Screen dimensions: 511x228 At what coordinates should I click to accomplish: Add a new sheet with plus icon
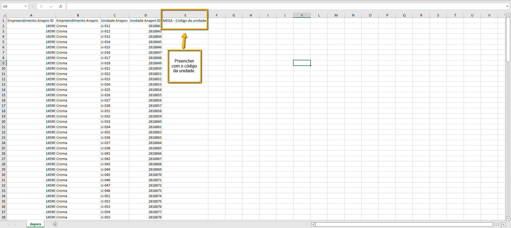point(55,224)
